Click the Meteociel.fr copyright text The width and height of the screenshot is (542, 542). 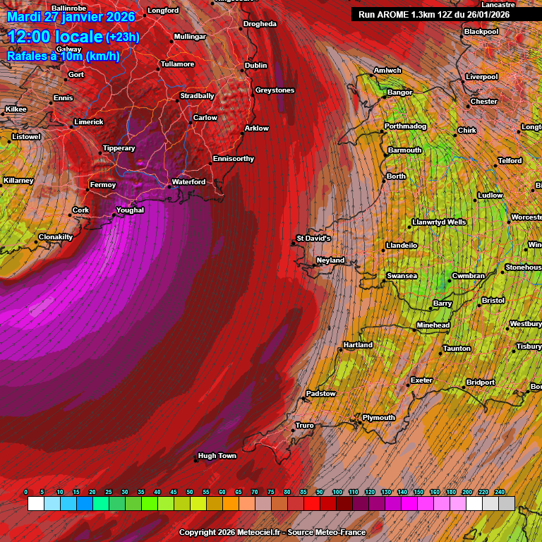(272, 532)
